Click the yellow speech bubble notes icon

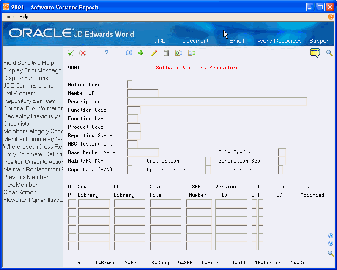315,53
